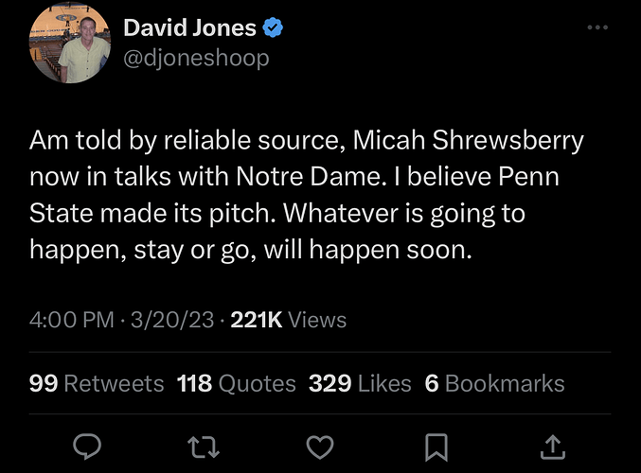View the 221K Views analytics
641x473 pixels.
pyautogui.click(x=288, y=321)
